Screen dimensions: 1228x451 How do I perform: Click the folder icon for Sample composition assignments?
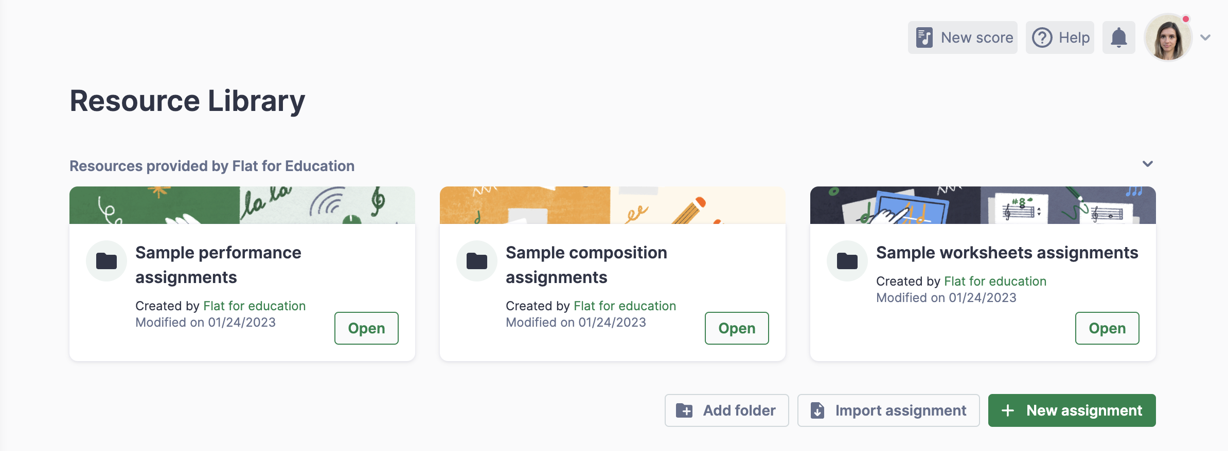pyautogui.click(x=477, y=261)
